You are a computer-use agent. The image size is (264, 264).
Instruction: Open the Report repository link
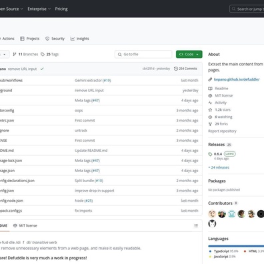pos(222,131)
